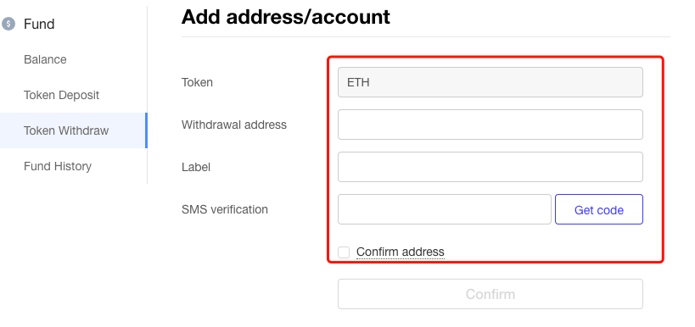This screenshot has height=327, width=695.
Task: Click the Token field label
Action: tap(197, 82)
